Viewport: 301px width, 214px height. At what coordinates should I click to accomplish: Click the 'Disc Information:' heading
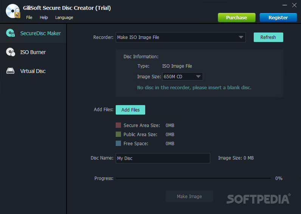(x=141, y=57)
